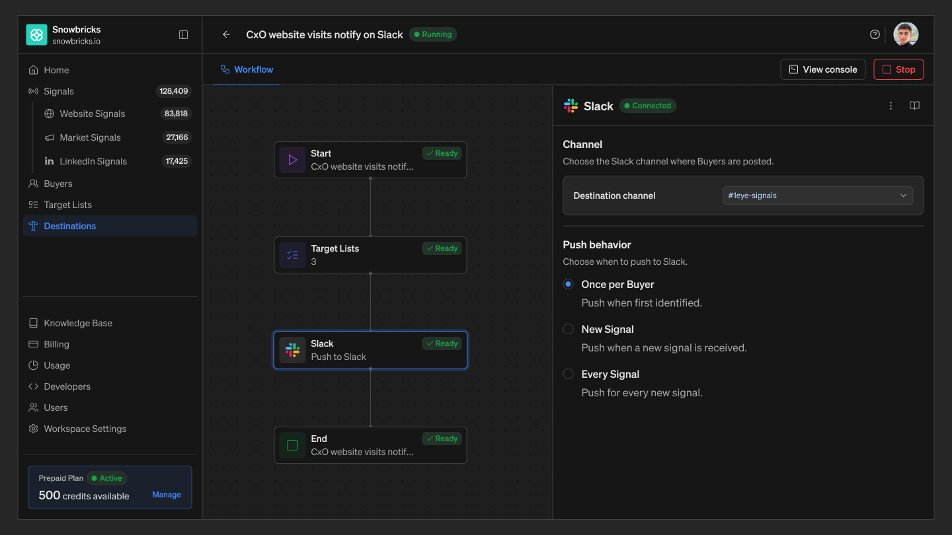
Task: Collapse sidebar with the panel toggle icon
Action: [x=184, y=35]
